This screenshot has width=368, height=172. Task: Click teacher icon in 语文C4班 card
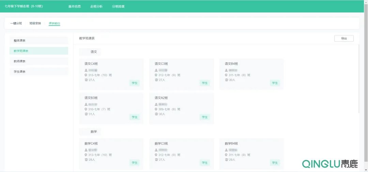coord(86,71)
